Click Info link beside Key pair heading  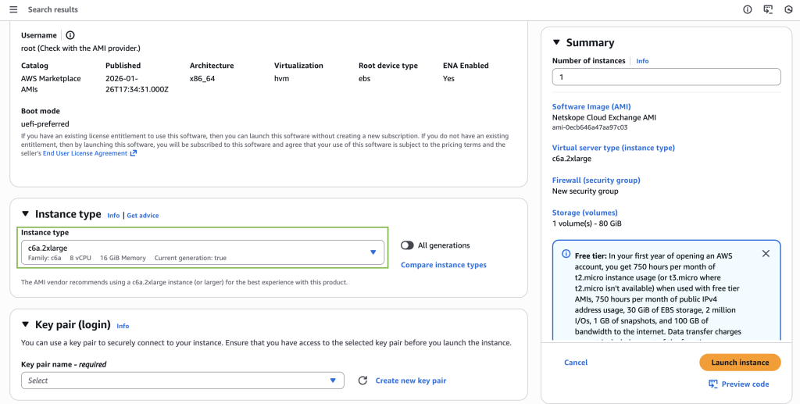(123, 326)
